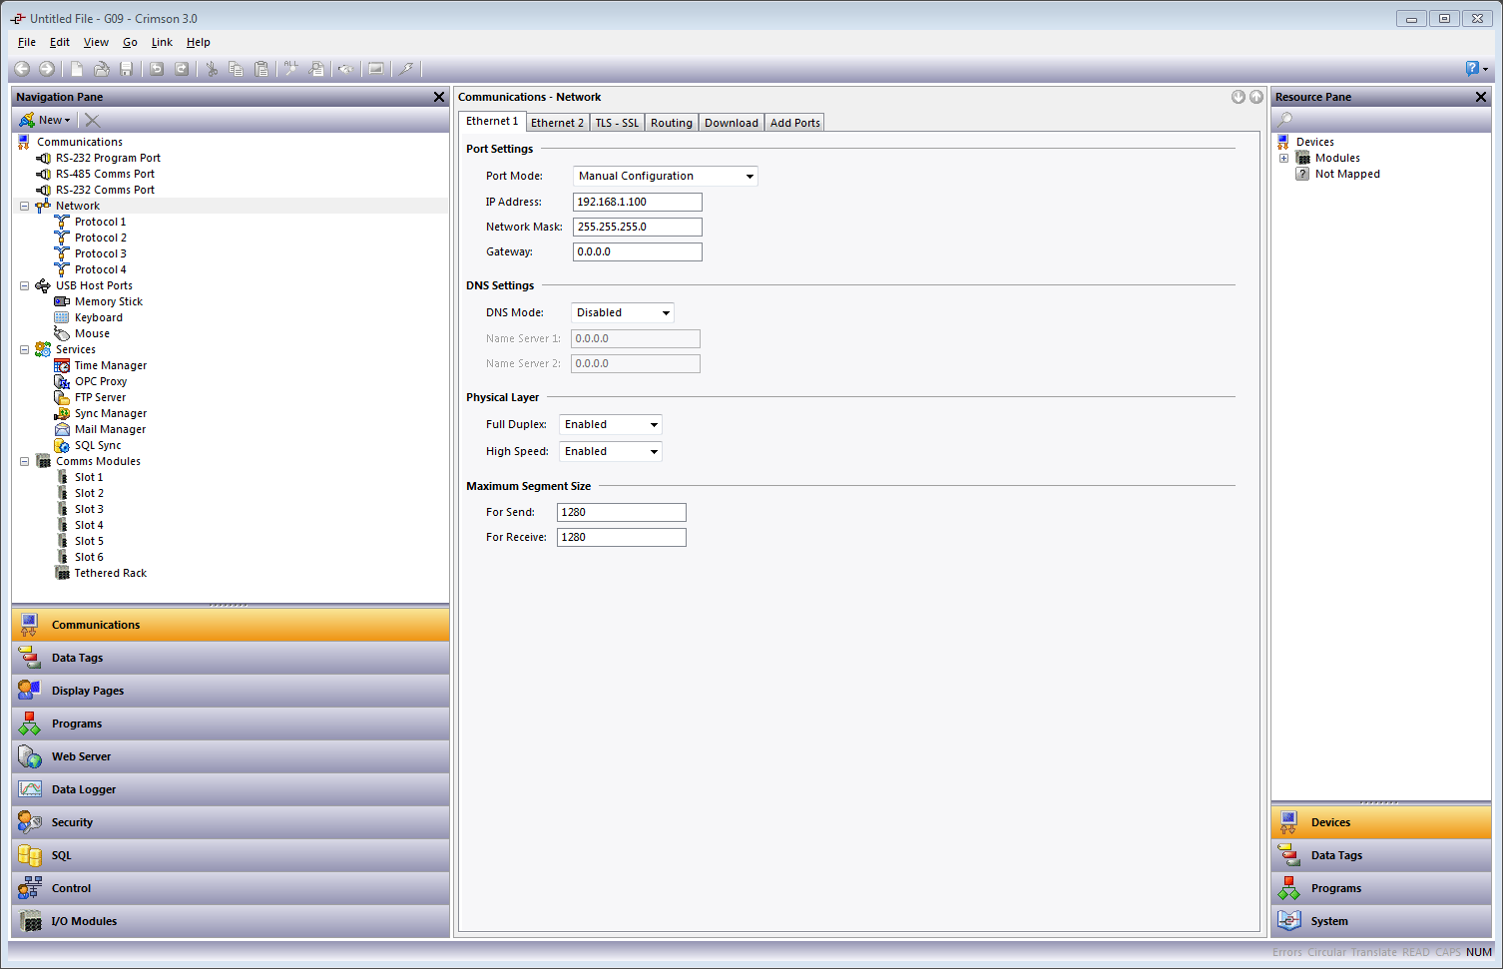Collapse the Services tree node
Viewport: 1503px width, 969px height.
[x=24, y=349]
